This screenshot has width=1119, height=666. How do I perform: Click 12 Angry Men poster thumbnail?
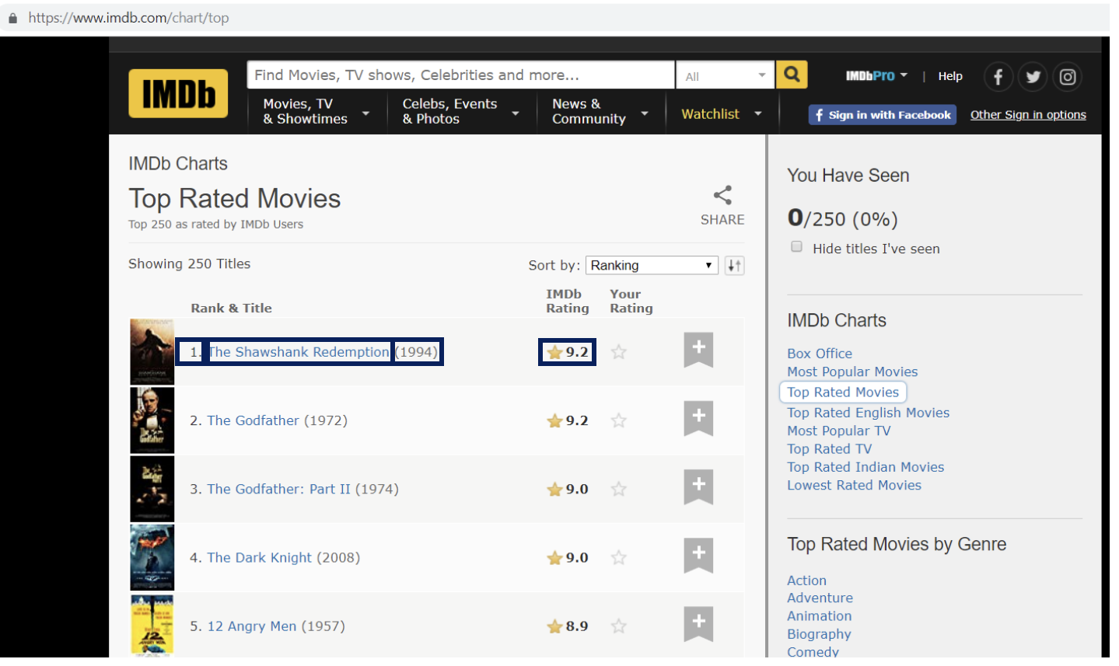coord(152,626)
